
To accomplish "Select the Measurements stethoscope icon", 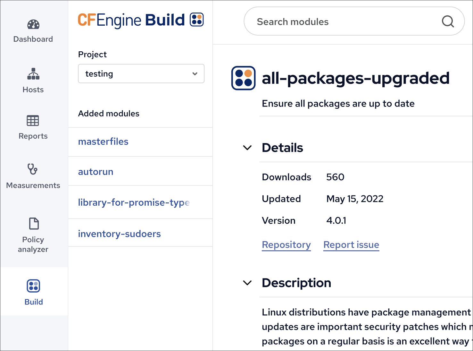I will [x=33, y=169].
